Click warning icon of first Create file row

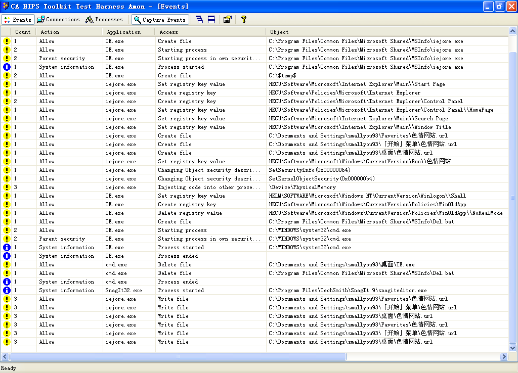(x=7, y=41)
